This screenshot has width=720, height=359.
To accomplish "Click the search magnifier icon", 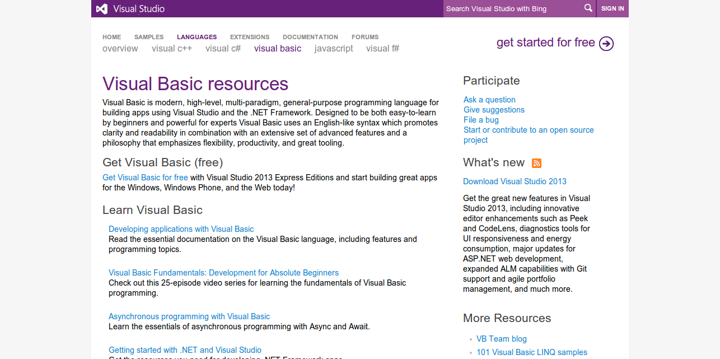I will 588,8.
